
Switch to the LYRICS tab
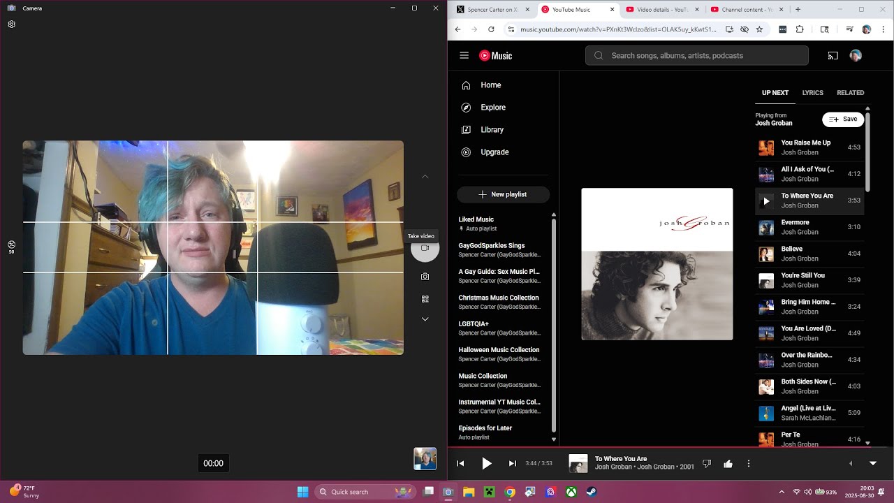click(x=813, y=93)
